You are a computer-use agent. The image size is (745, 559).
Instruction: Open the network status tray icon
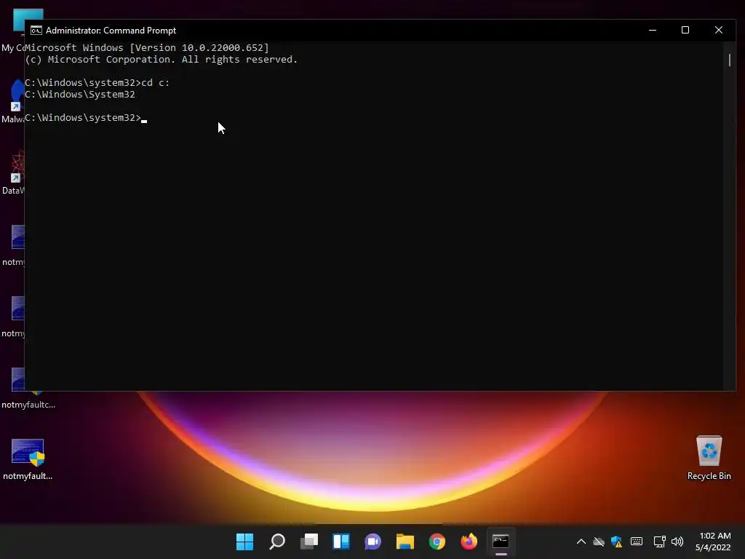click(659, 542)
